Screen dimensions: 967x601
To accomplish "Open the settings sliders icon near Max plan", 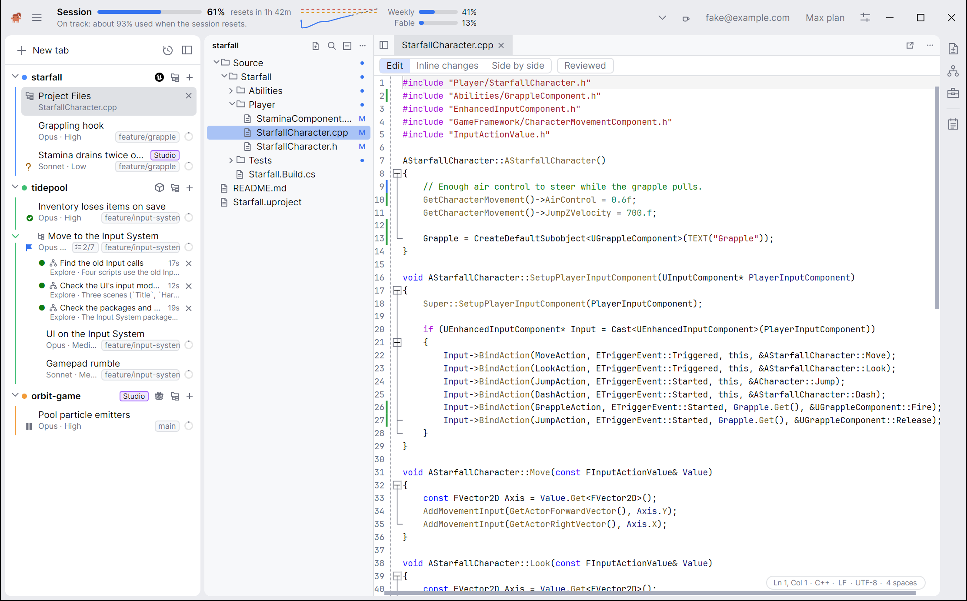I will 865,18.
